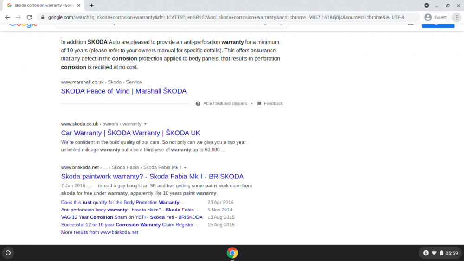Open SKODA Peace of Mind Marshall link

pos(124,91)
